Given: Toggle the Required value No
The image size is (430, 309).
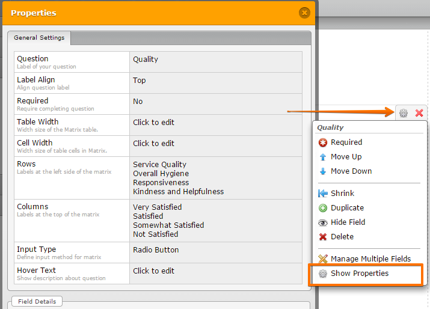Looking at the screenshot, I should coord(138,102).
